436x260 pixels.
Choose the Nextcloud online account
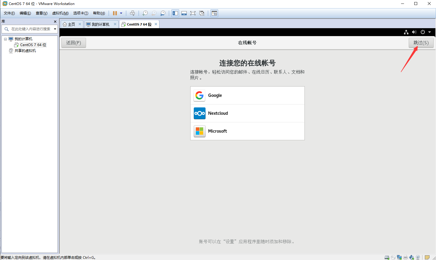tap(248, 113)
